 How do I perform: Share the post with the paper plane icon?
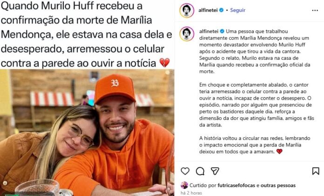215,171
